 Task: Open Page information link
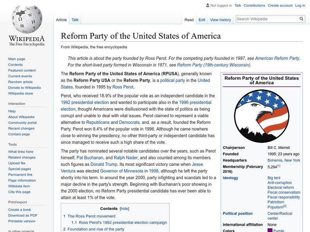click(22, 180)
